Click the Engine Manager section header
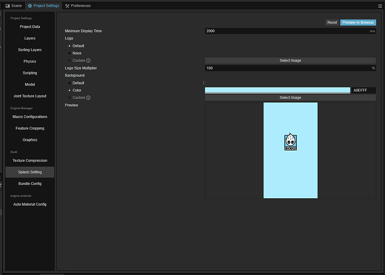 (x=22, y=108)
